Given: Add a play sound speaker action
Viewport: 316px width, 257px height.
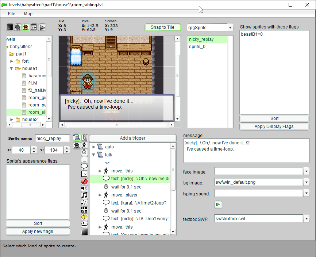Looking at the screenshot, I should [x=85, y=188].
